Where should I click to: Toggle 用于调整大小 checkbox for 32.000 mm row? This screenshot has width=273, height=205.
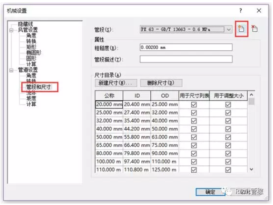[x=228, y=121]
